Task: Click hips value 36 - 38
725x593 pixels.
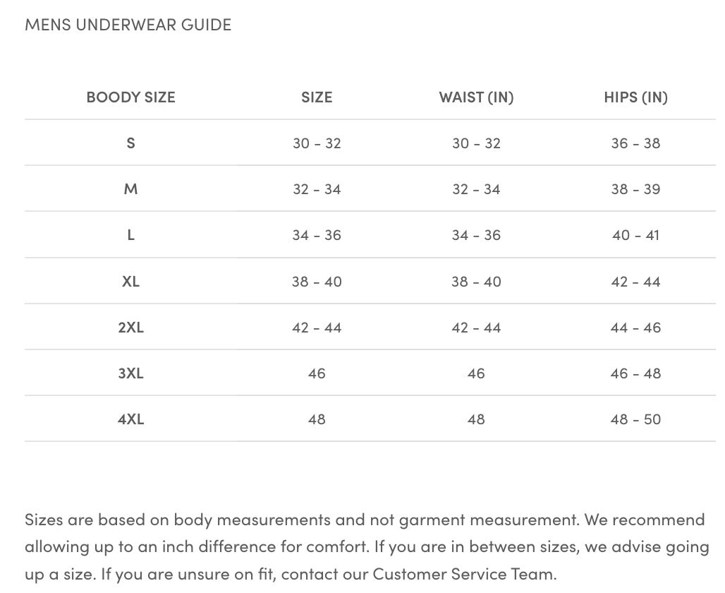Action: click(x=635, y=143)
